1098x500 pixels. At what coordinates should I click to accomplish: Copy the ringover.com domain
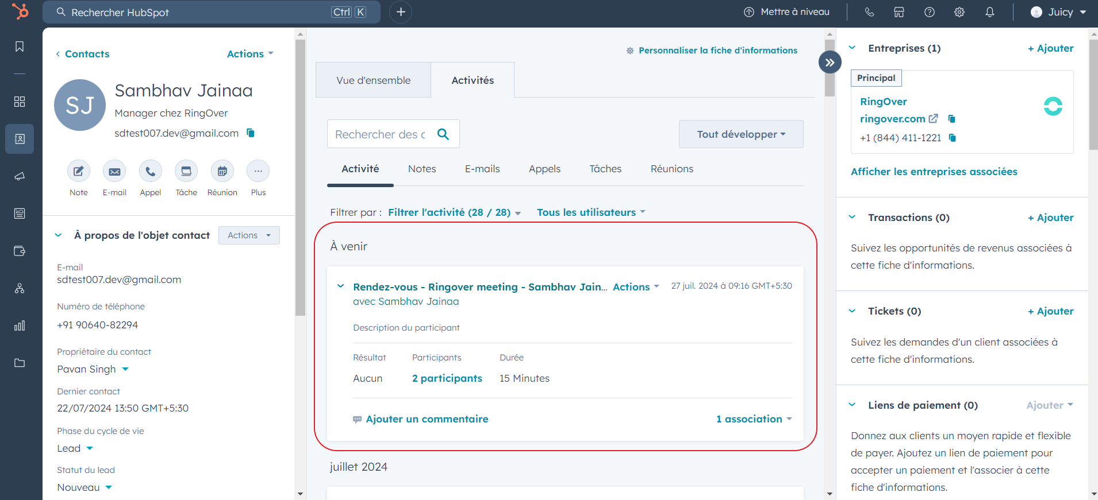pos(951,118)
